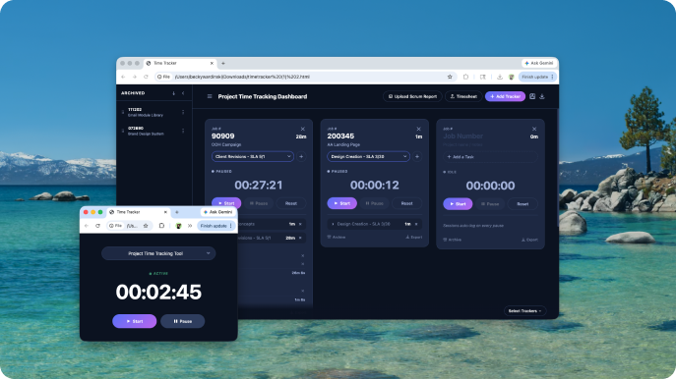The height and width of the screenshot is (379, 676).
Task: Add a task to job 200345 with plus icon
Action: [x=417, y=156]
